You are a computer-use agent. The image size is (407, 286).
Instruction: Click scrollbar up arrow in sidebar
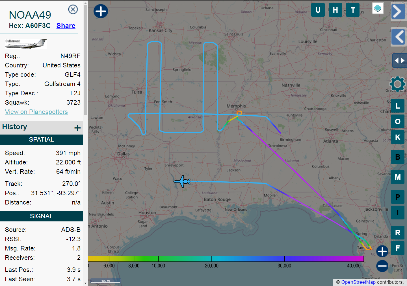coord(86,3)
